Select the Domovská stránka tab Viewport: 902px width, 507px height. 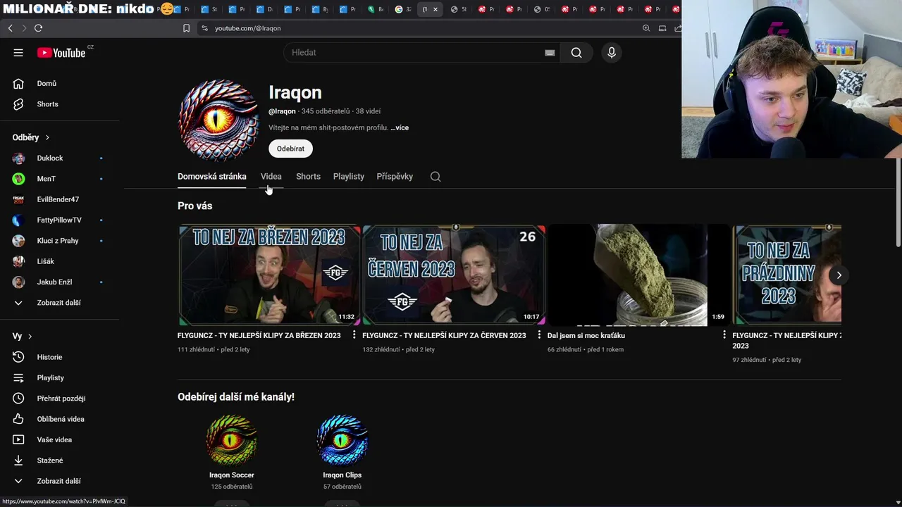(212, 177)
